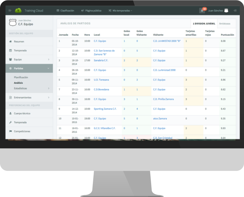Expand the Mis temporadas dropdown
Viewport: 244px width, 197px height.
coord(120,11)
